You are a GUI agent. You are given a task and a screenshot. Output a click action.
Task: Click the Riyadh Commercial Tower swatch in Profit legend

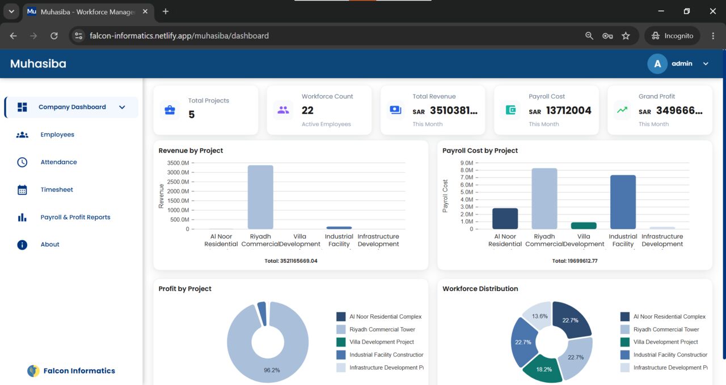[341, 330]
